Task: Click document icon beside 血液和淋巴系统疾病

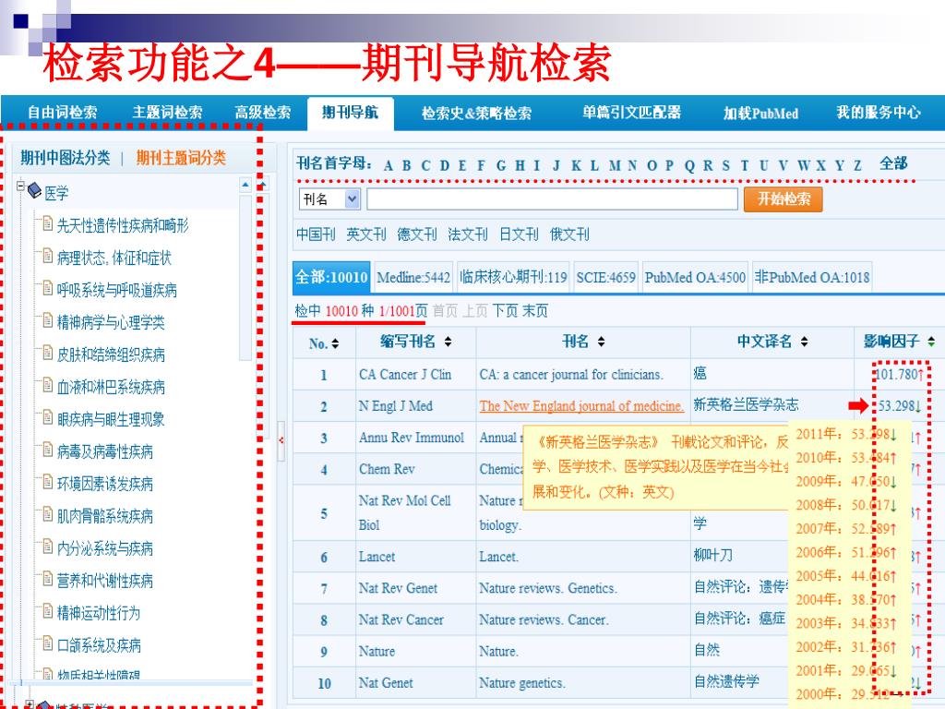Action: [x=48, y=385]
